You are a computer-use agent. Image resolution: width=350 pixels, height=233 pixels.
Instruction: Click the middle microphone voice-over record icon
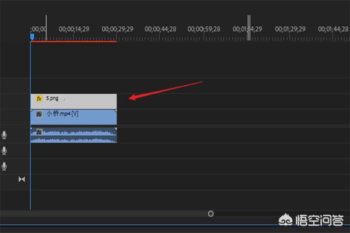click(5, 151)
